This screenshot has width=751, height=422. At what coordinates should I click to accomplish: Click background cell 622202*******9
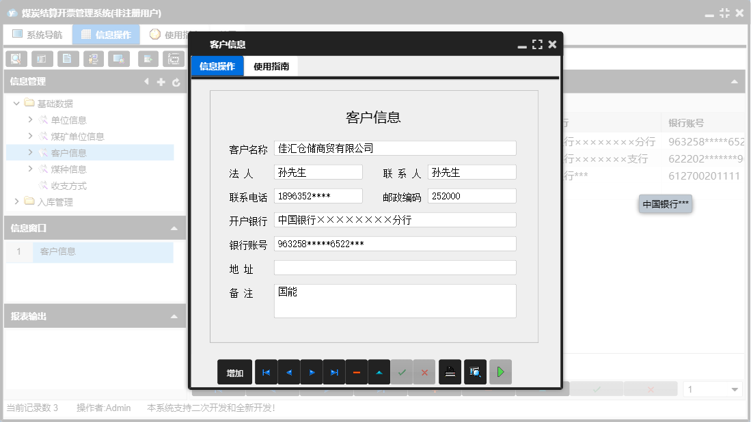pyautogui.click(x=705, y=158)
